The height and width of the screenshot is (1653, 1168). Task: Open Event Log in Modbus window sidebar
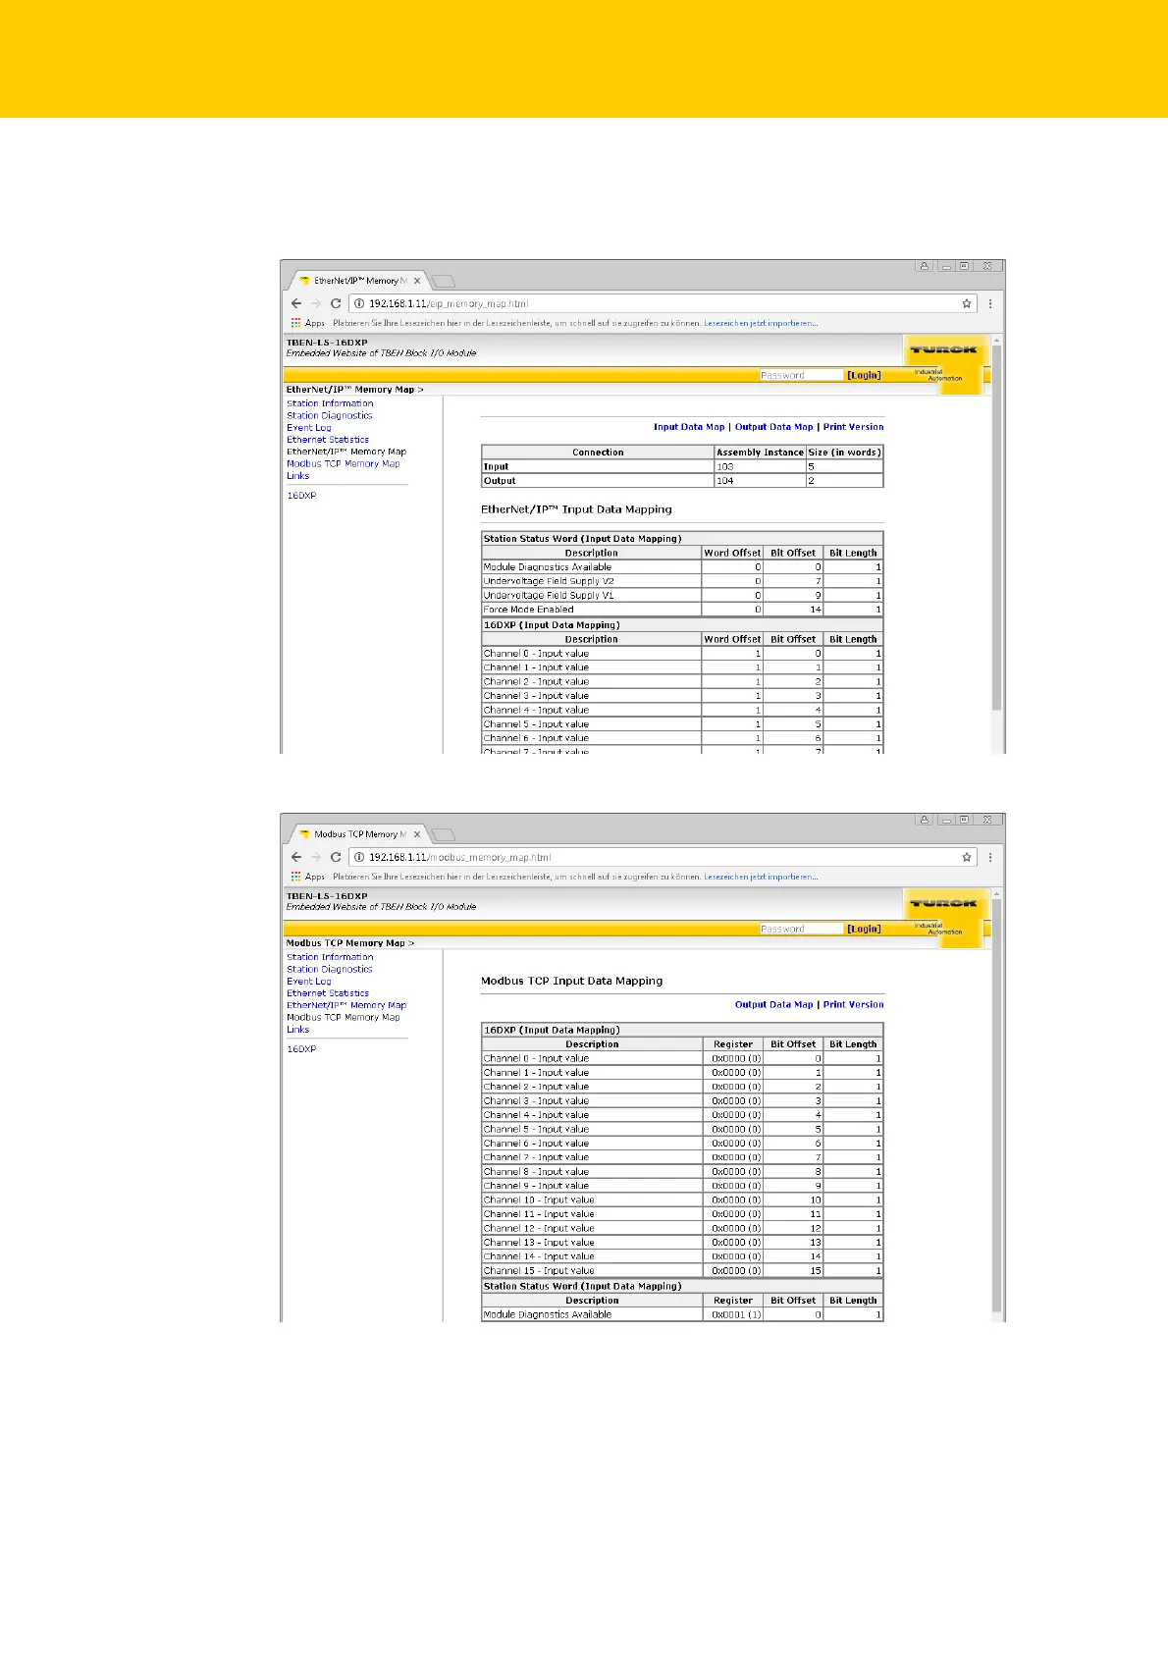308,982
